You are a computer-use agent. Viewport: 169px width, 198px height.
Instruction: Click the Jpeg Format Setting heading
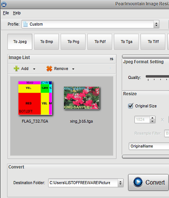click(143, 62)
